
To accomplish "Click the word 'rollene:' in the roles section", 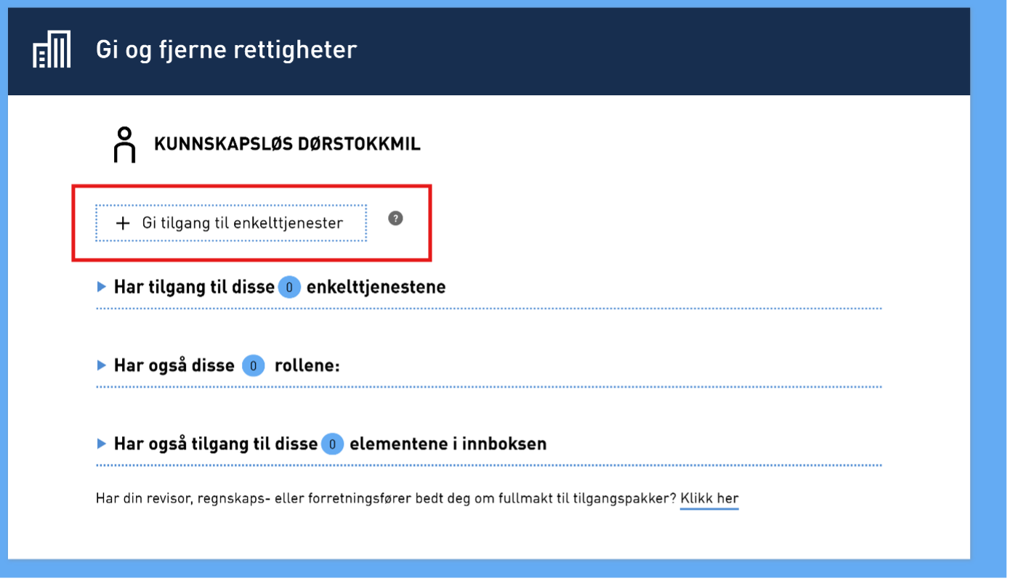I will tap(307, 366).
